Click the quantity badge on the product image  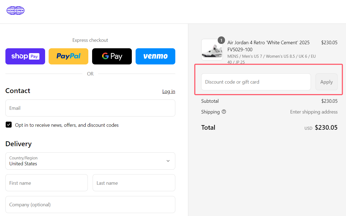coord(221,40)
